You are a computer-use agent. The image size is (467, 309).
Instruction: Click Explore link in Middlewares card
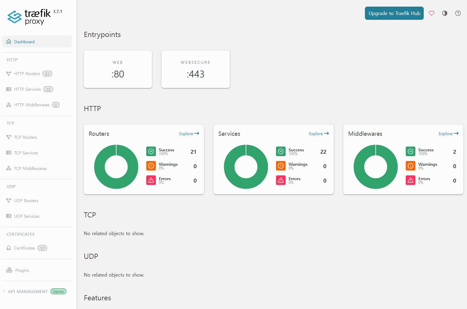449,134
